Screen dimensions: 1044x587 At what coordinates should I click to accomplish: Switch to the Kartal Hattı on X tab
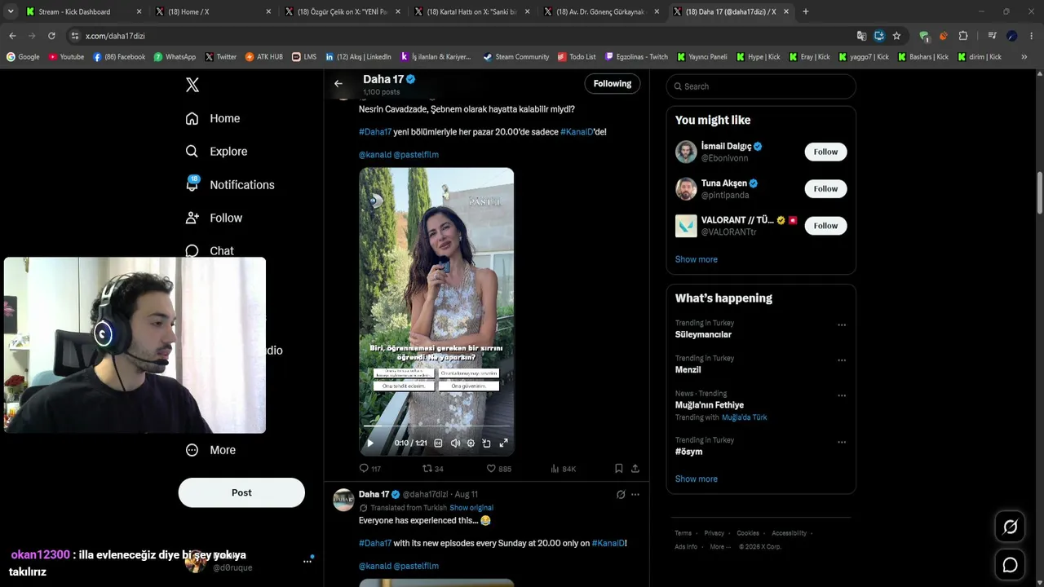[x=473, y=11]
